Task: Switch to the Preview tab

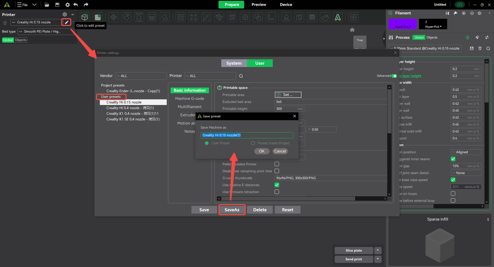Action: [259, 5]
